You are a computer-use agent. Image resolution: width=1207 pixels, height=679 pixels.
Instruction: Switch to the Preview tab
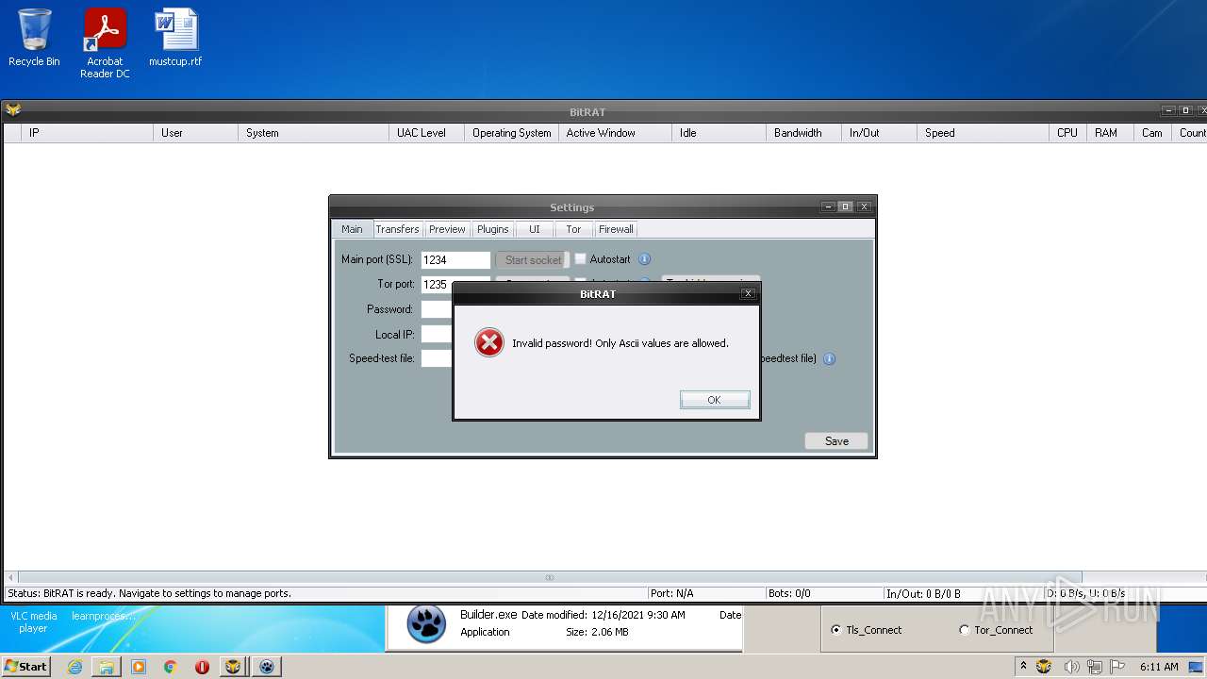click(447, 229)
